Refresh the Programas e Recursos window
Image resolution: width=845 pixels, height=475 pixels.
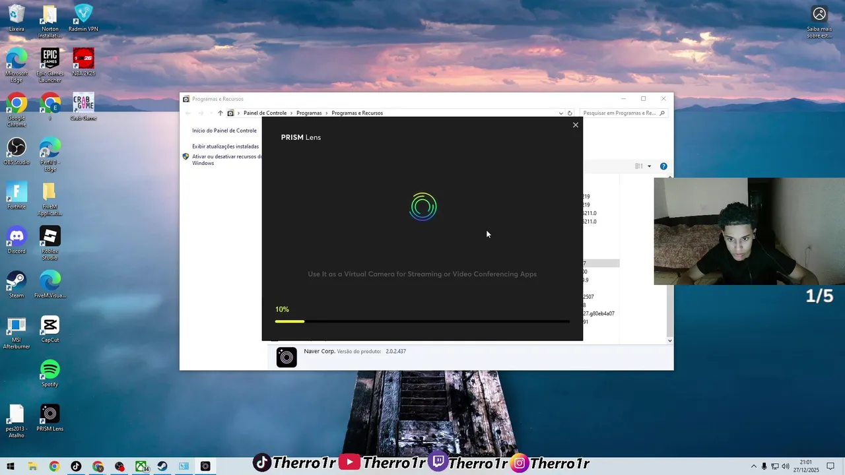tap(570, 113)
